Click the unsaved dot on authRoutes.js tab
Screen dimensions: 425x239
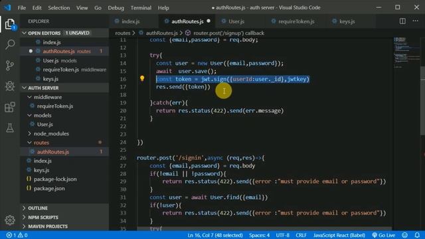[209, 21]
